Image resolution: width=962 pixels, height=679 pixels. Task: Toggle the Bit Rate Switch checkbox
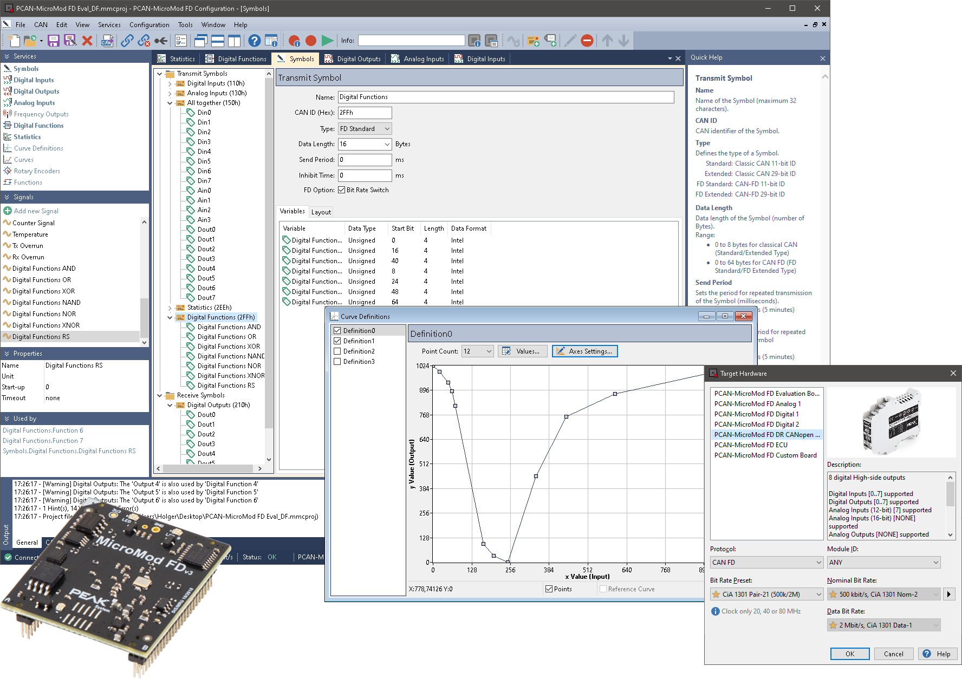pyautogui.click(x=342, y=190)
